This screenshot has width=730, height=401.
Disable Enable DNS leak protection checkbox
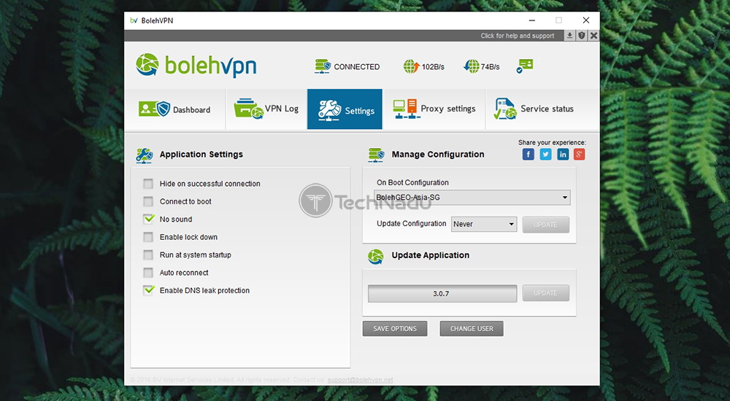(x=148, y=290)
